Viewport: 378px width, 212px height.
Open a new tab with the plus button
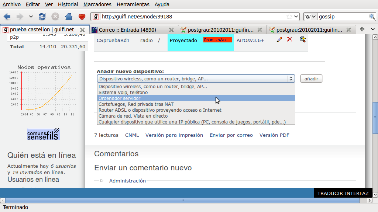[x=362, y=29]
